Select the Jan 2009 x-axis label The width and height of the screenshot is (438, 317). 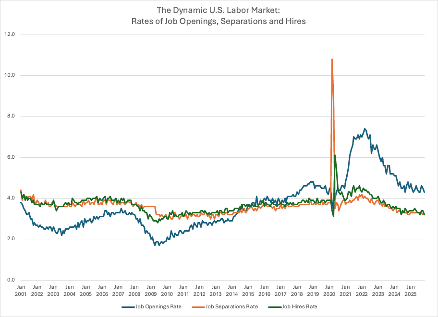150,290
